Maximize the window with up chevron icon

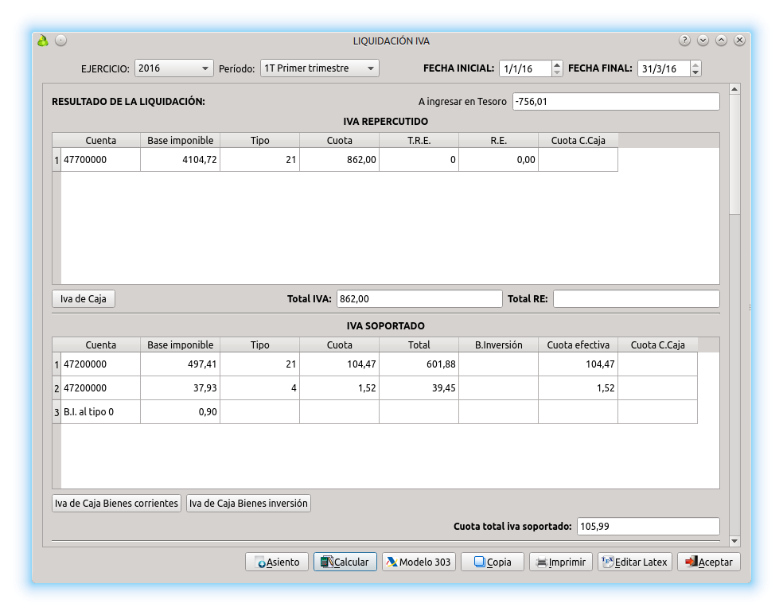tap(721, 41)
